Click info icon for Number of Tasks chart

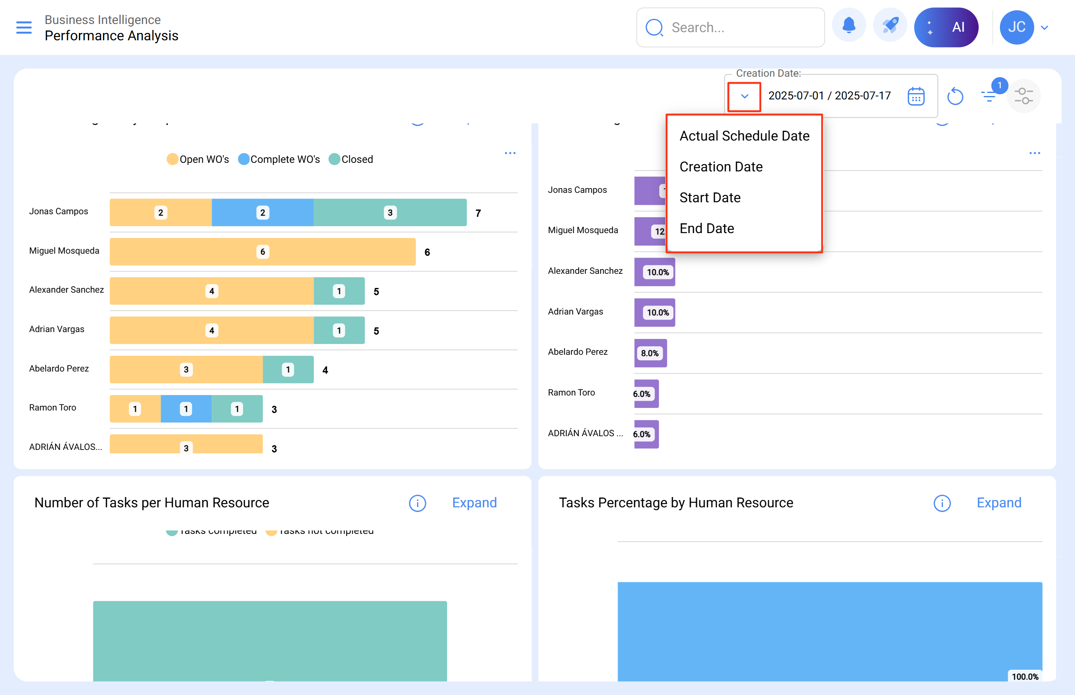417,503
